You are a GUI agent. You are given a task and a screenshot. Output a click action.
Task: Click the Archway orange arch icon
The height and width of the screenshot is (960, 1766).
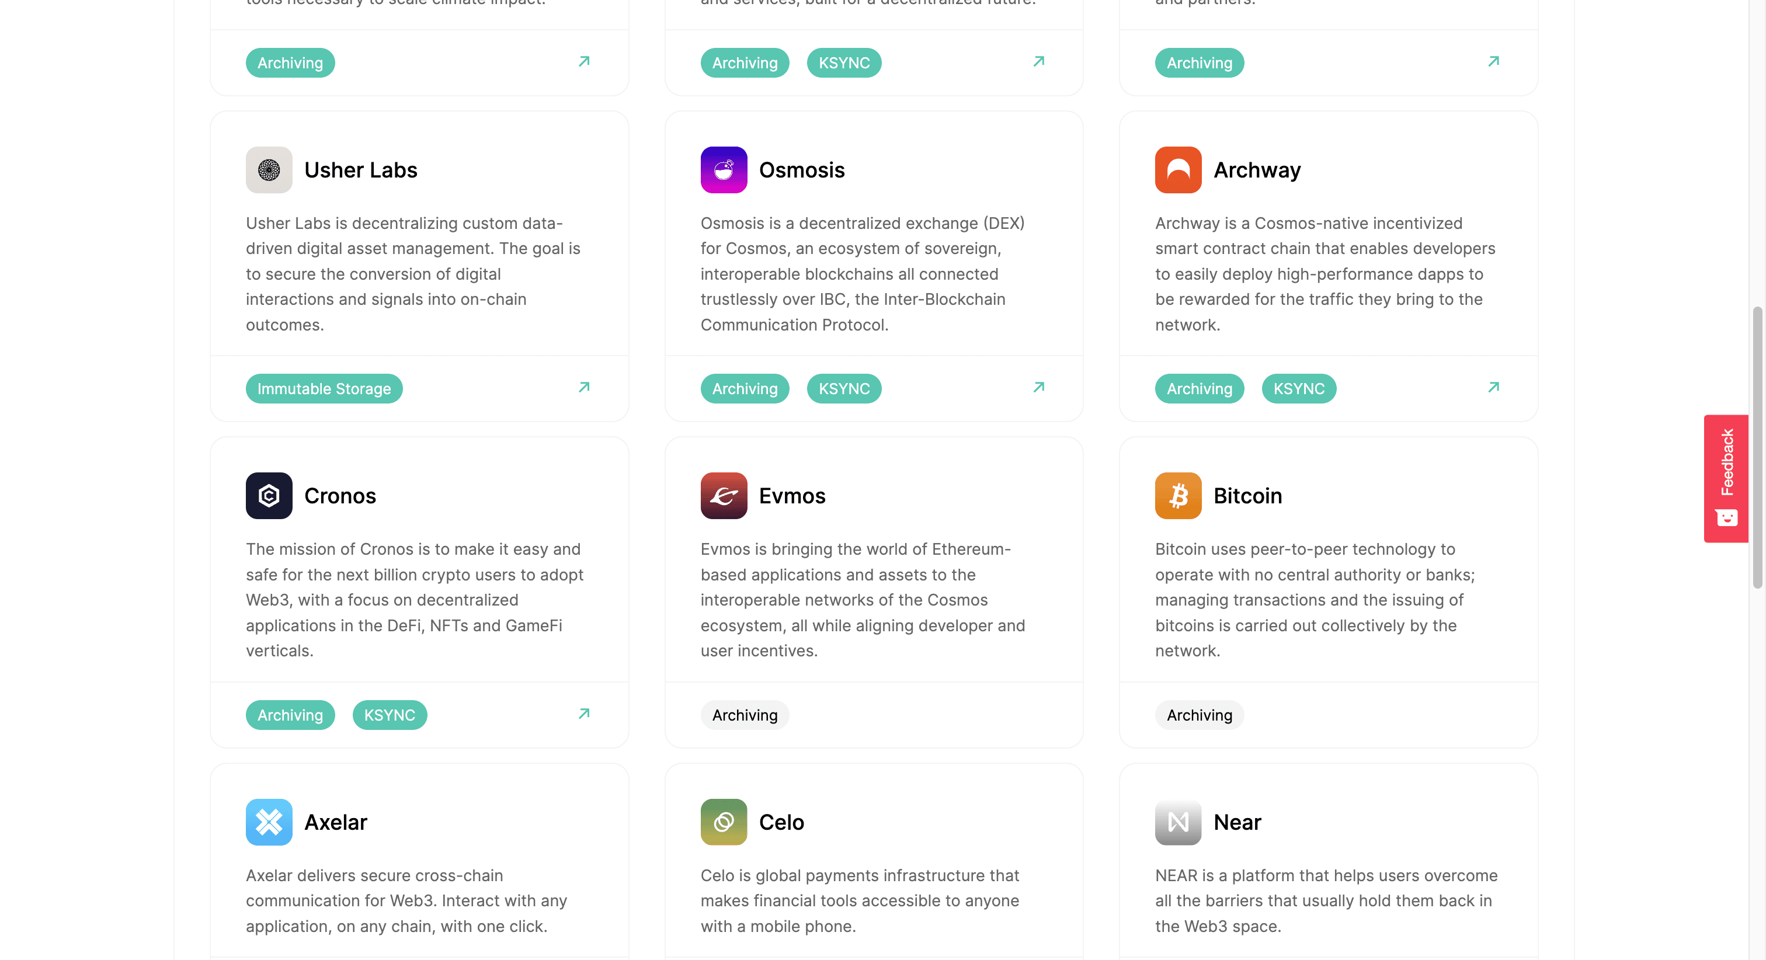coord(1178,169)
